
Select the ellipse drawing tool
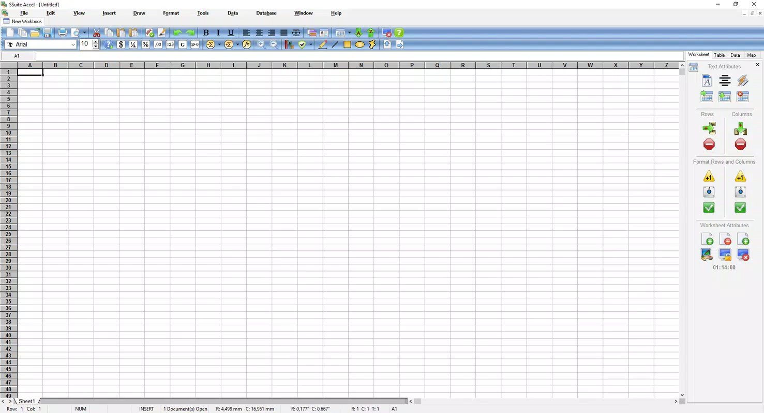pyautogui.click(x=359, y=44)
